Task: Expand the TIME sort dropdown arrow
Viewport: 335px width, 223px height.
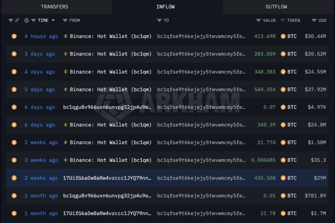Action: click(53, 20)
